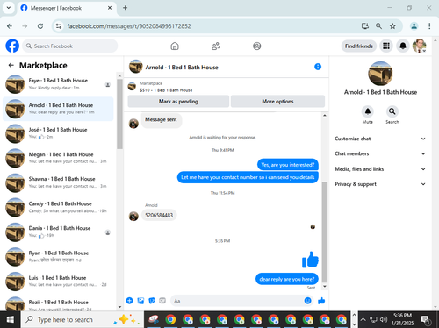Open the notifications bell in top bar

[403, 46]
